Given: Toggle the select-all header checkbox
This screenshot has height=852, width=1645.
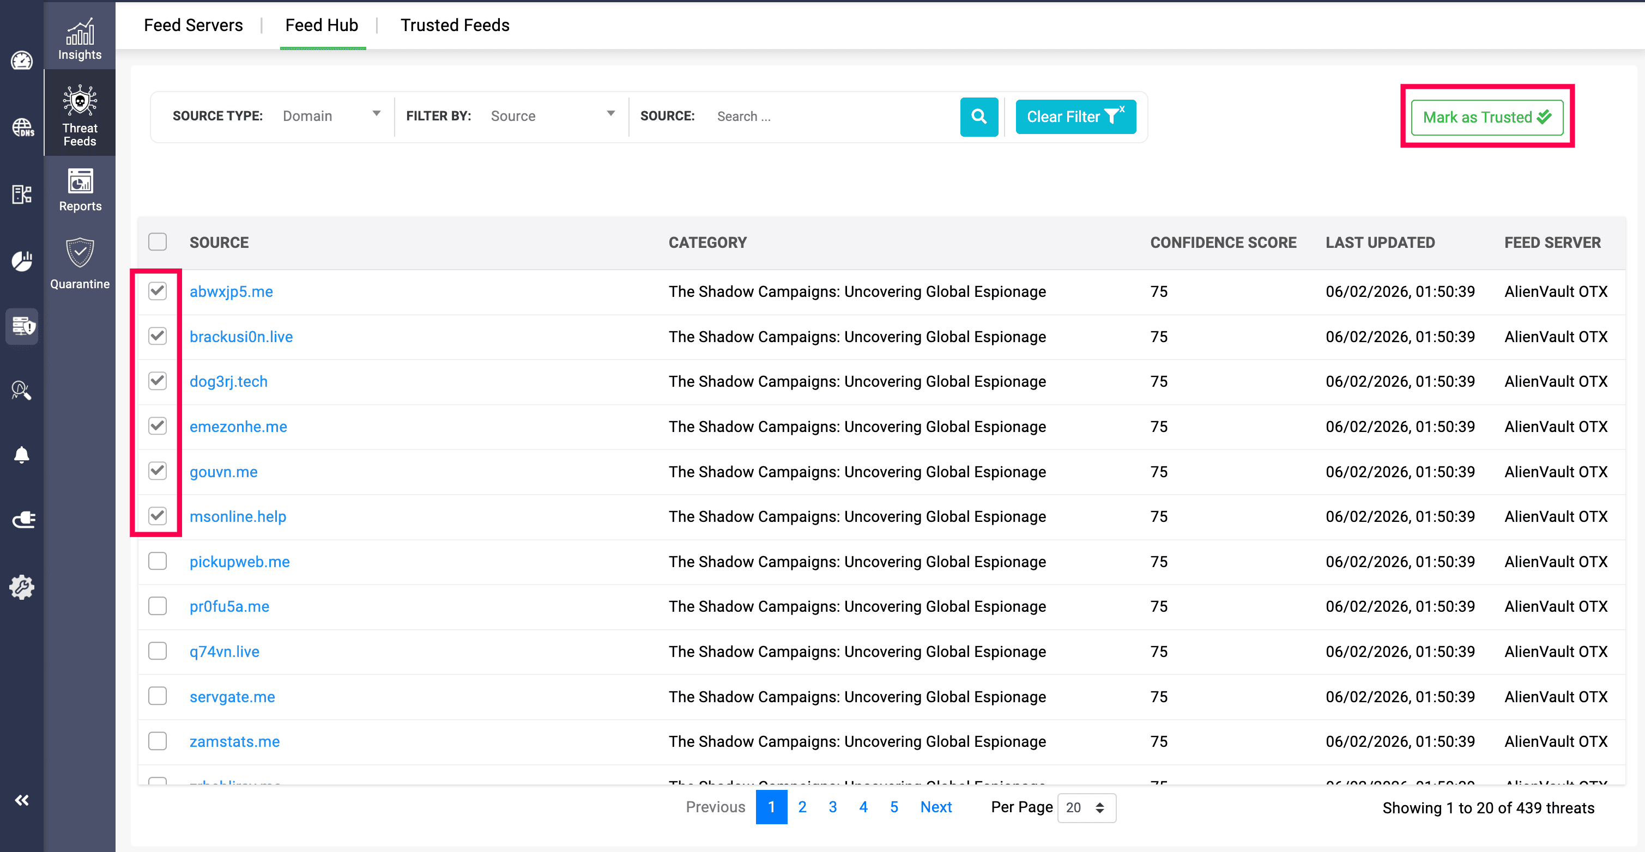Looking at the screenshot, I should pyautogui.click(x=157, y=242).
